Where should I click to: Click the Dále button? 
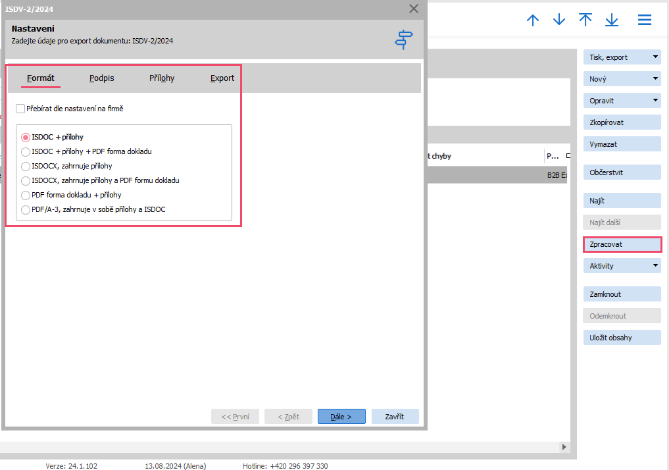click(x=341, y=417)
